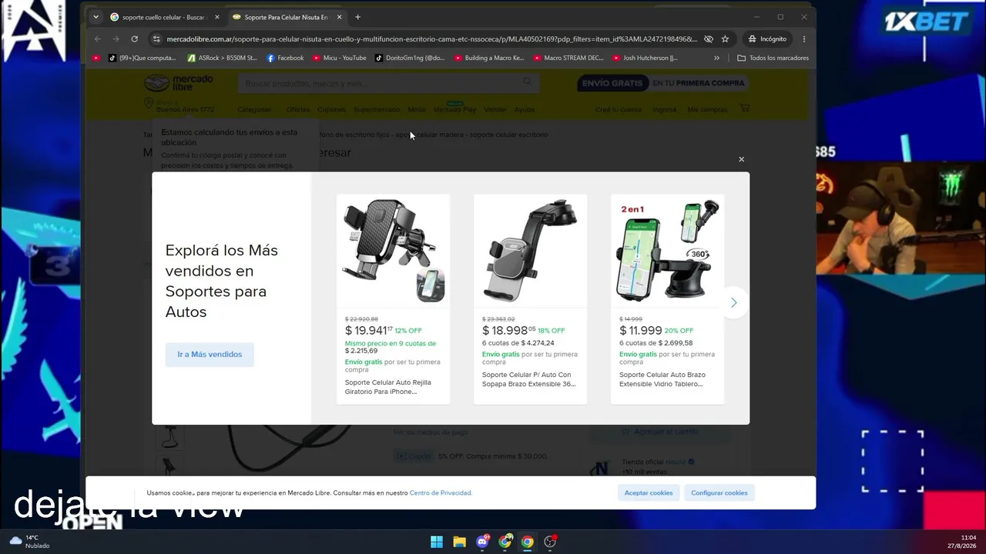The height and width of the screenshot is (554, 986).
Task: Open the Micu - YouTube bookmark
Action: 340,58
